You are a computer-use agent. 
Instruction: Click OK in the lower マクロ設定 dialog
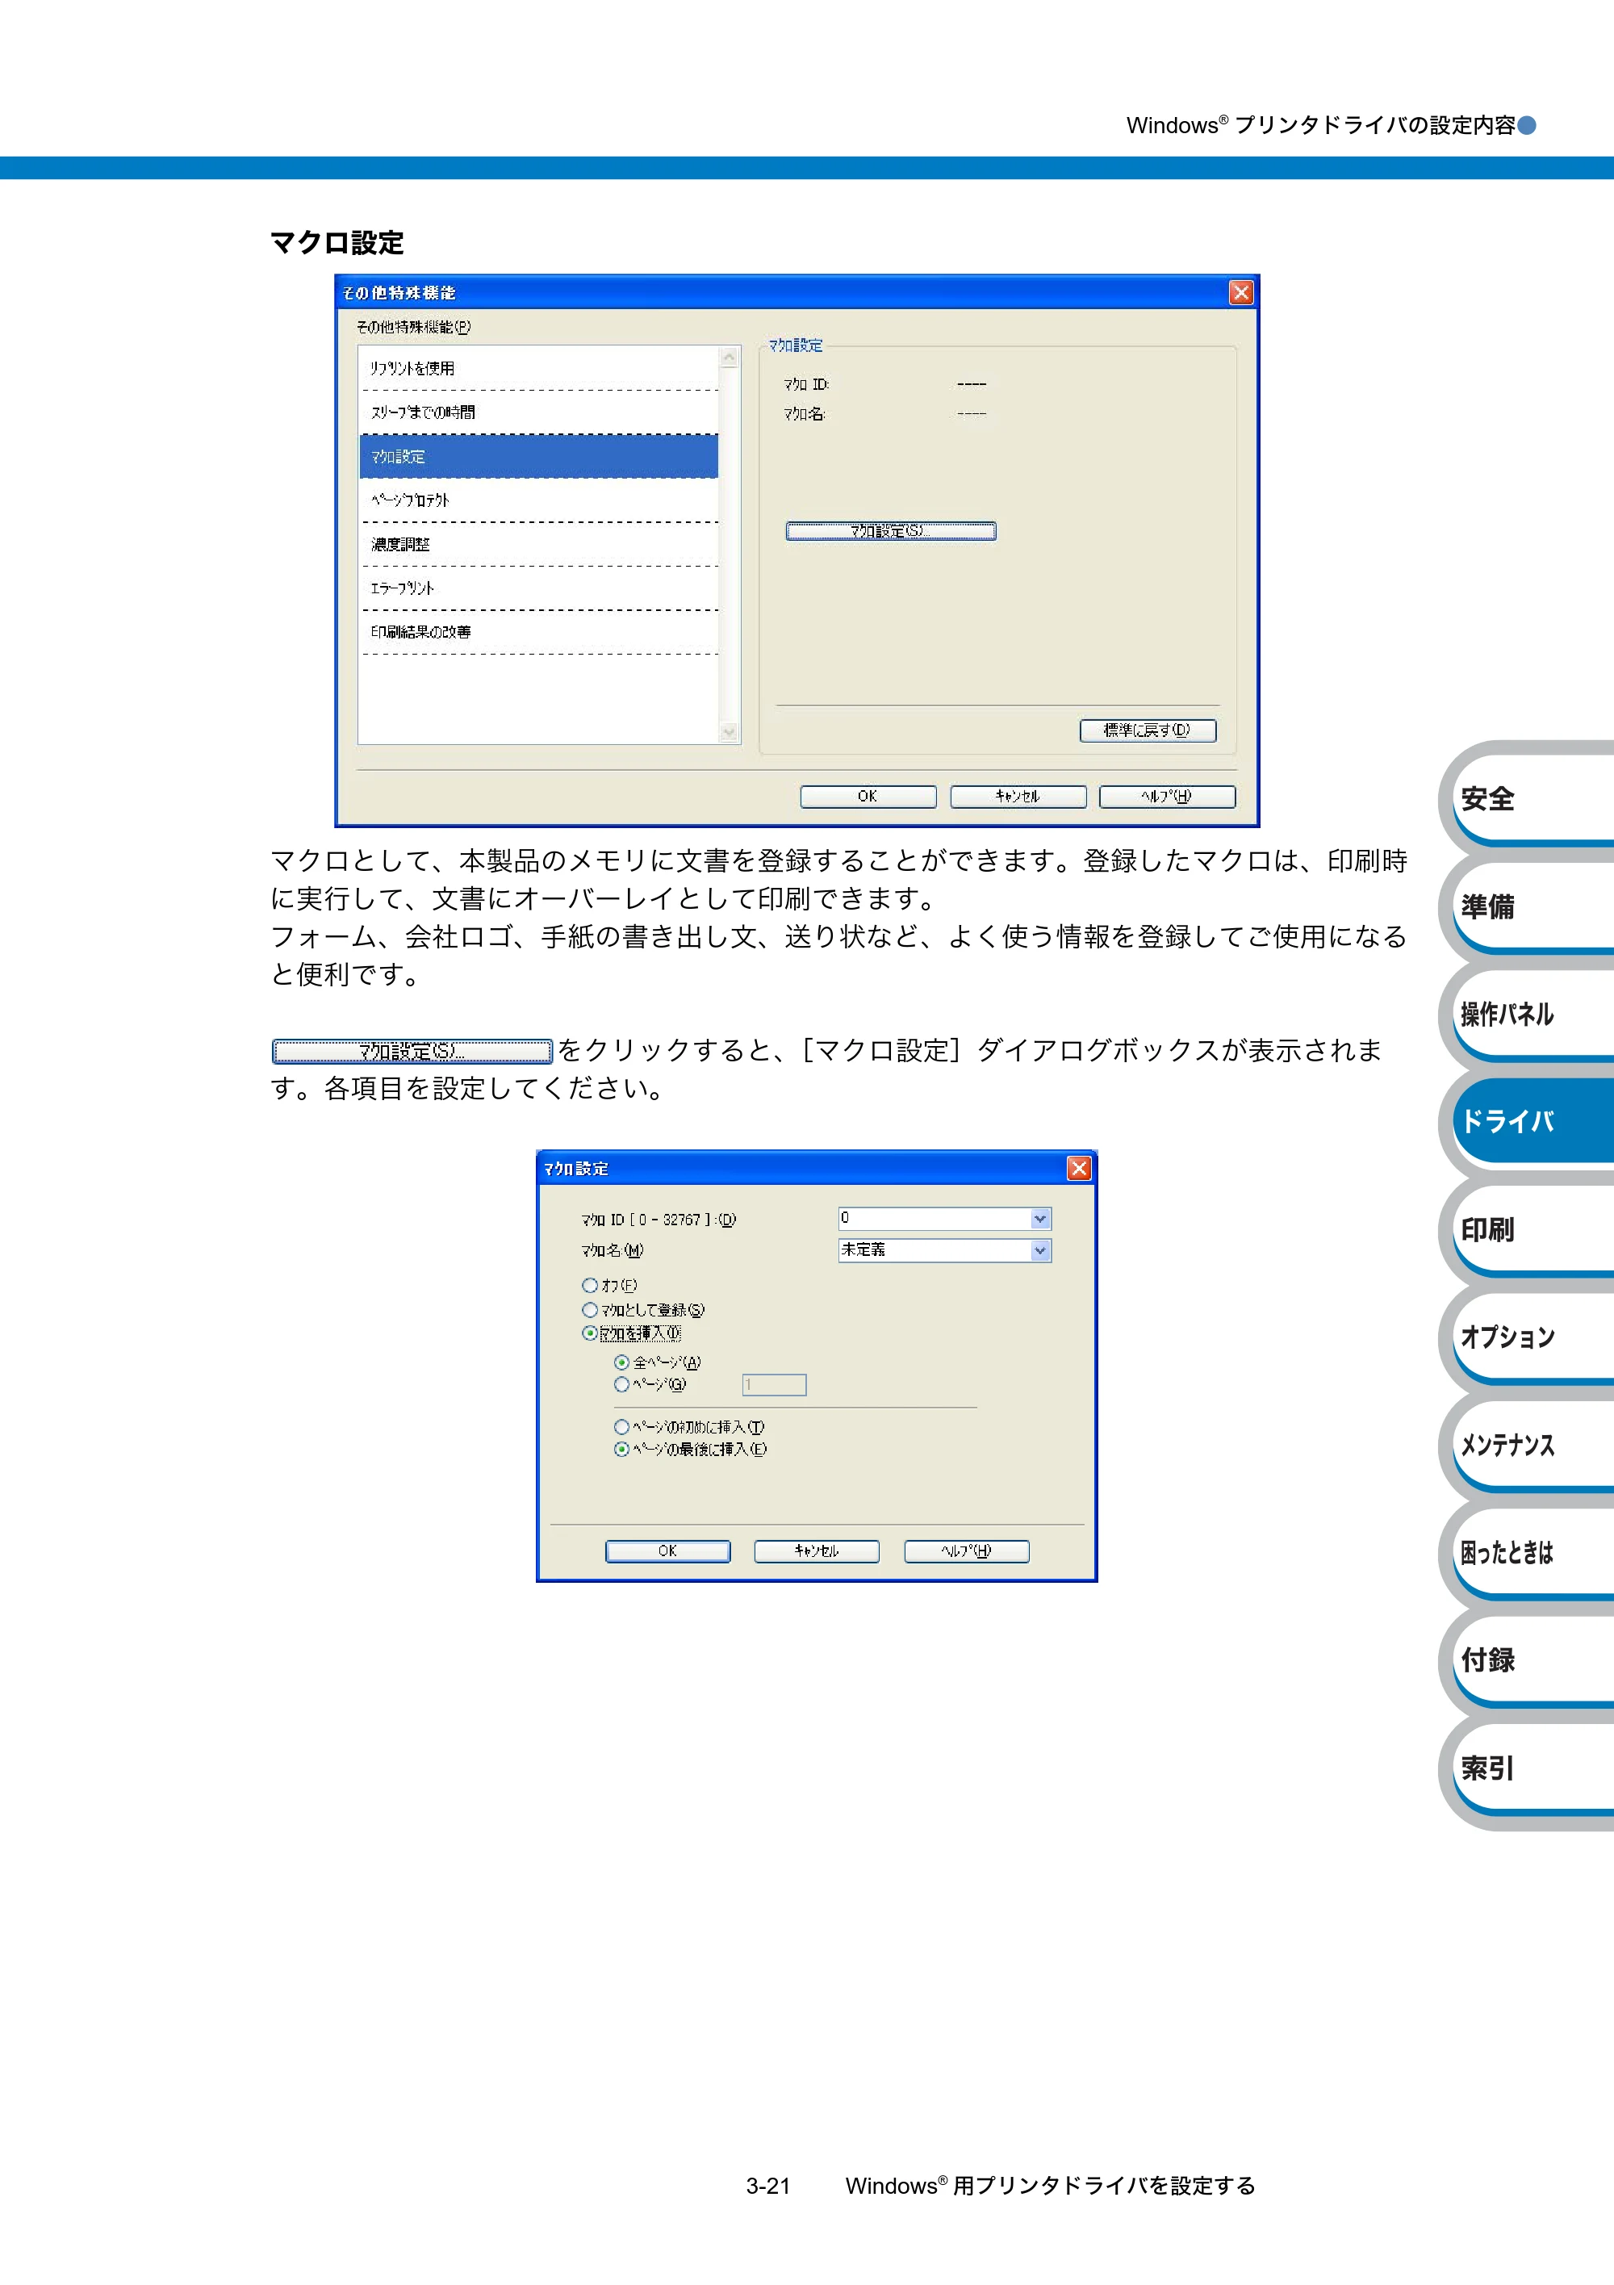667,1551
